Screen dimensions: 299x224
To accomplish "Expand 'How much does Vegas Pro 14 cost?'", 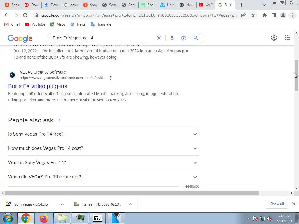I will 103,148.
